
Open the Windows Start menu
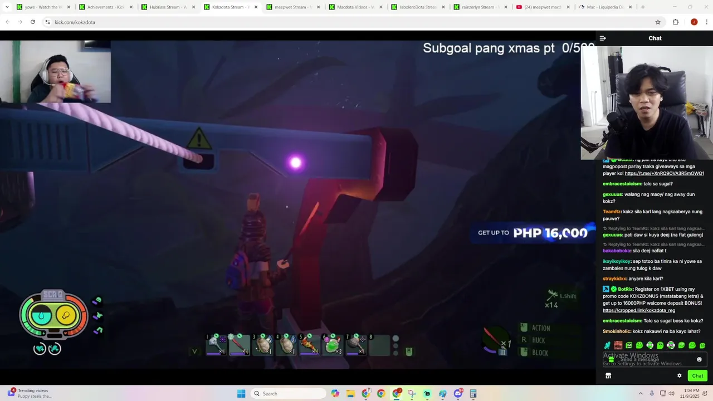[241, 394]
